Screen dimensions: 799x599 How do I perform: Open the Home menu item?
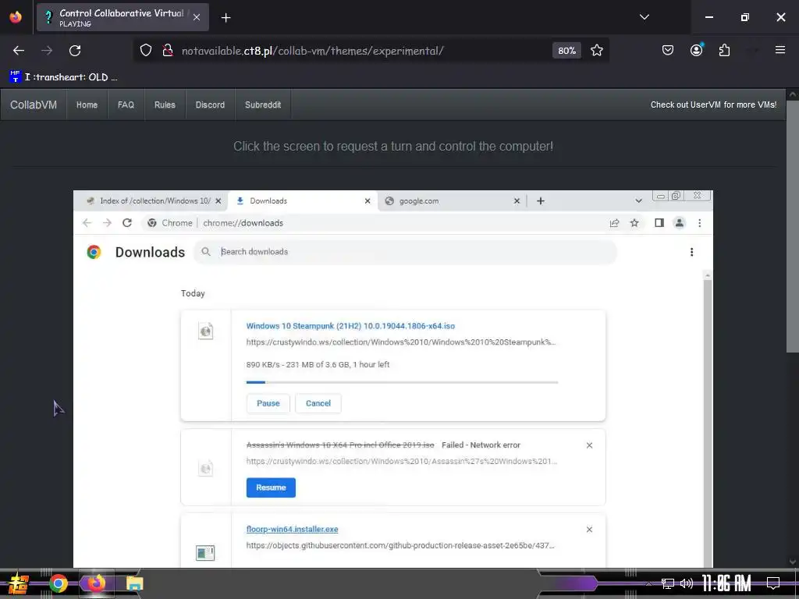[87, 105]
